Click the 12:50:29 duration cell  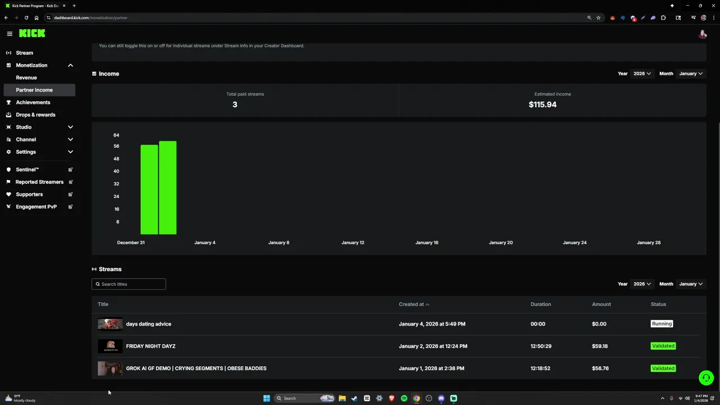[x=541, y=346]
